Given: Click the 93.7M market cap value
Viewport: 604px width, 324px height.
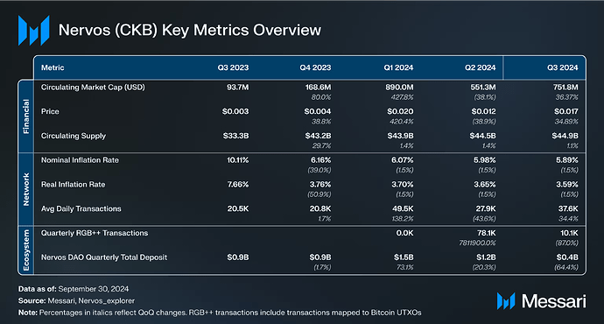Looking at the screenshot, I should click(238, 88).
